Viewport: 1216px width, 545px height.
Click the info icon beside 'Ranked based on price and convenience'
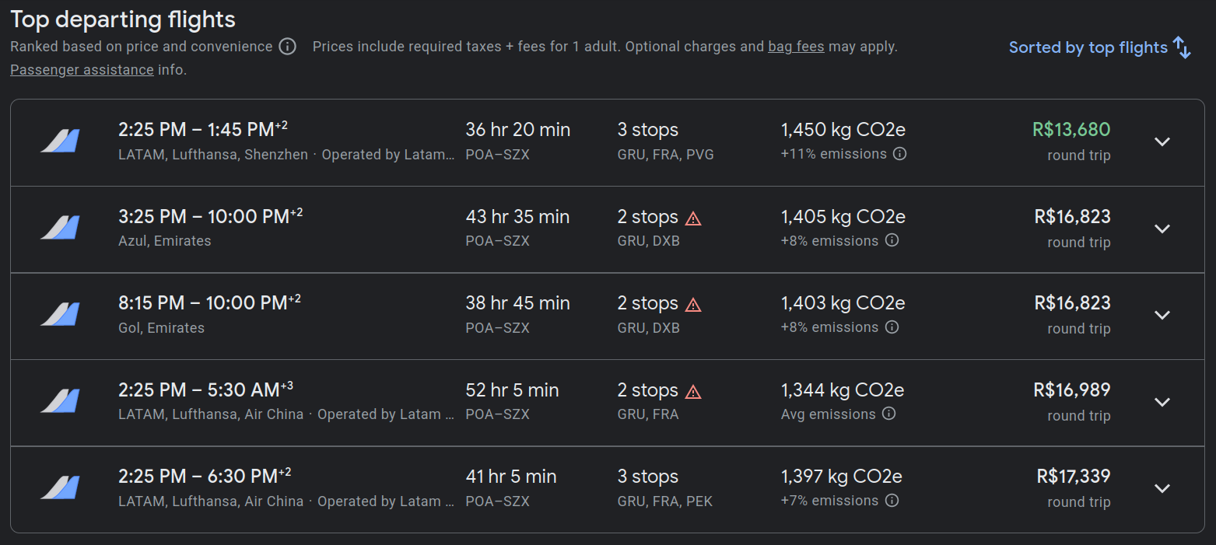tap(287, 47)
